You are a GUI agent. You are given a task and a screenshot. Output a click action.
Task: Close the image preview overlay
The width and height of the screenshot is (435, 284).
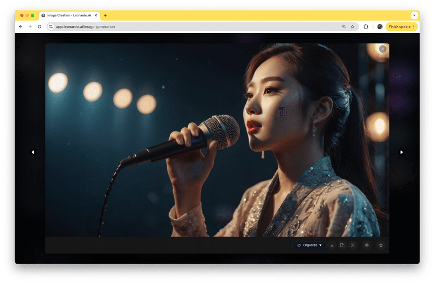click(382, 49)
